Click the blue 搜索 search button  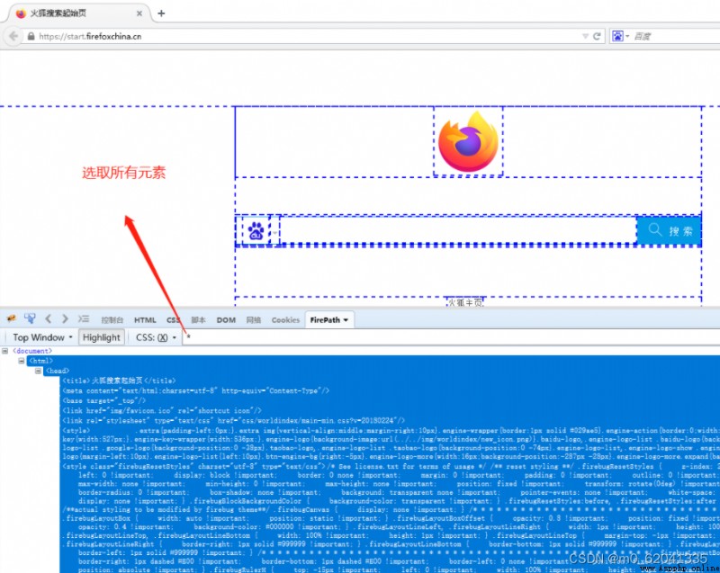point(669,230)
